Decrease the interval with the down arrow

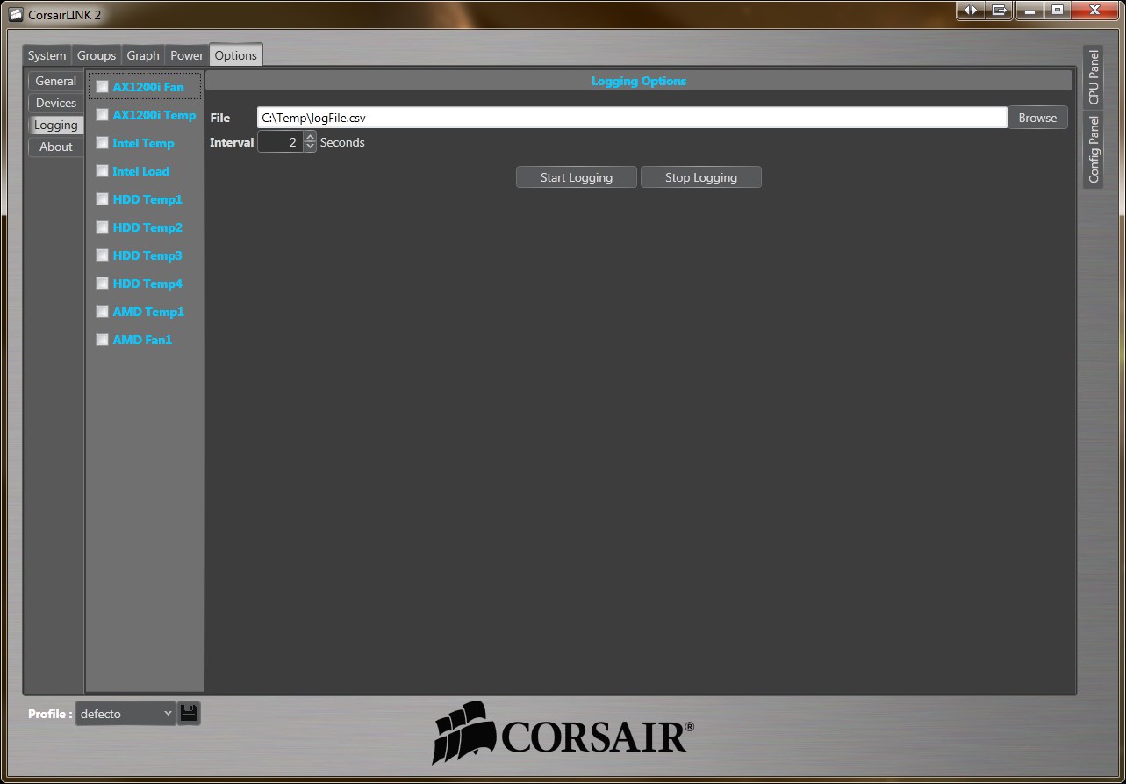(x=310, y=147)
